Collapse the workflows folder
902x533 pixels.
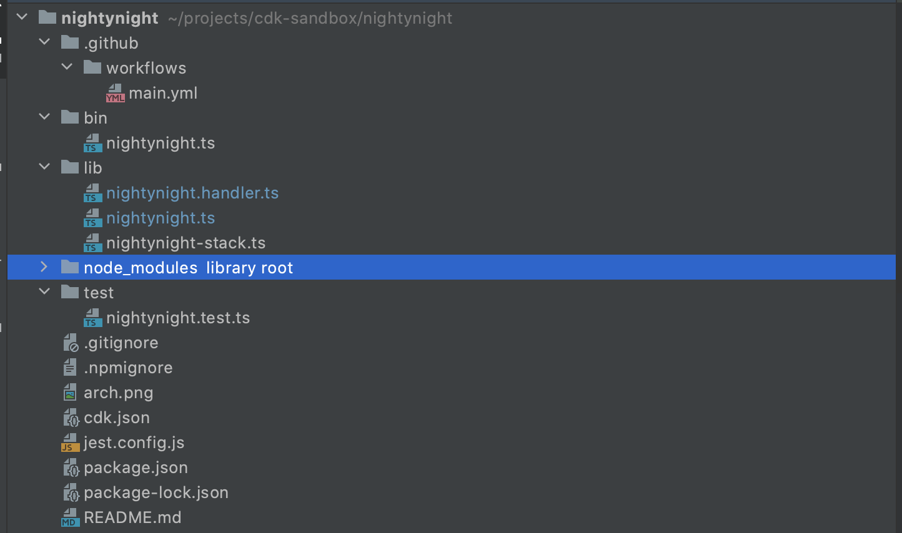click(x=67, y=67)
